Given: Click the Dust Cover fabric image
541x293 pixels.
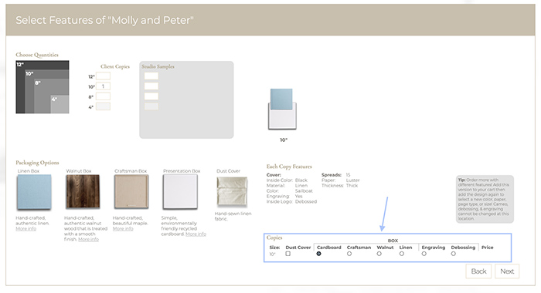Looking at the screenshot, I should (x=232, y=191).
